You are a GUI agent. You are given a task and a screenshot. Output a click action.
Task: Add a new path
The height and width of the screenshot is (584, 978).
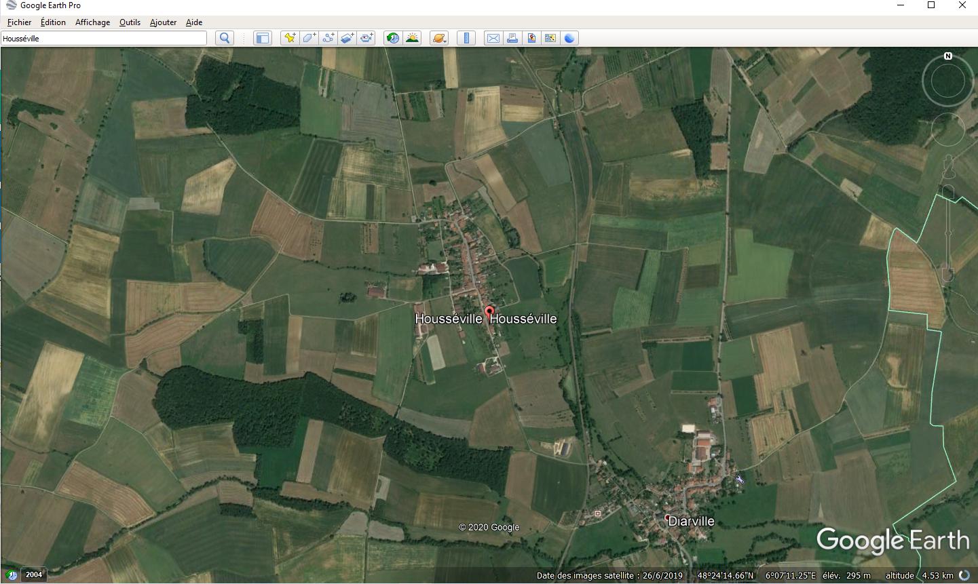point(328,38)
